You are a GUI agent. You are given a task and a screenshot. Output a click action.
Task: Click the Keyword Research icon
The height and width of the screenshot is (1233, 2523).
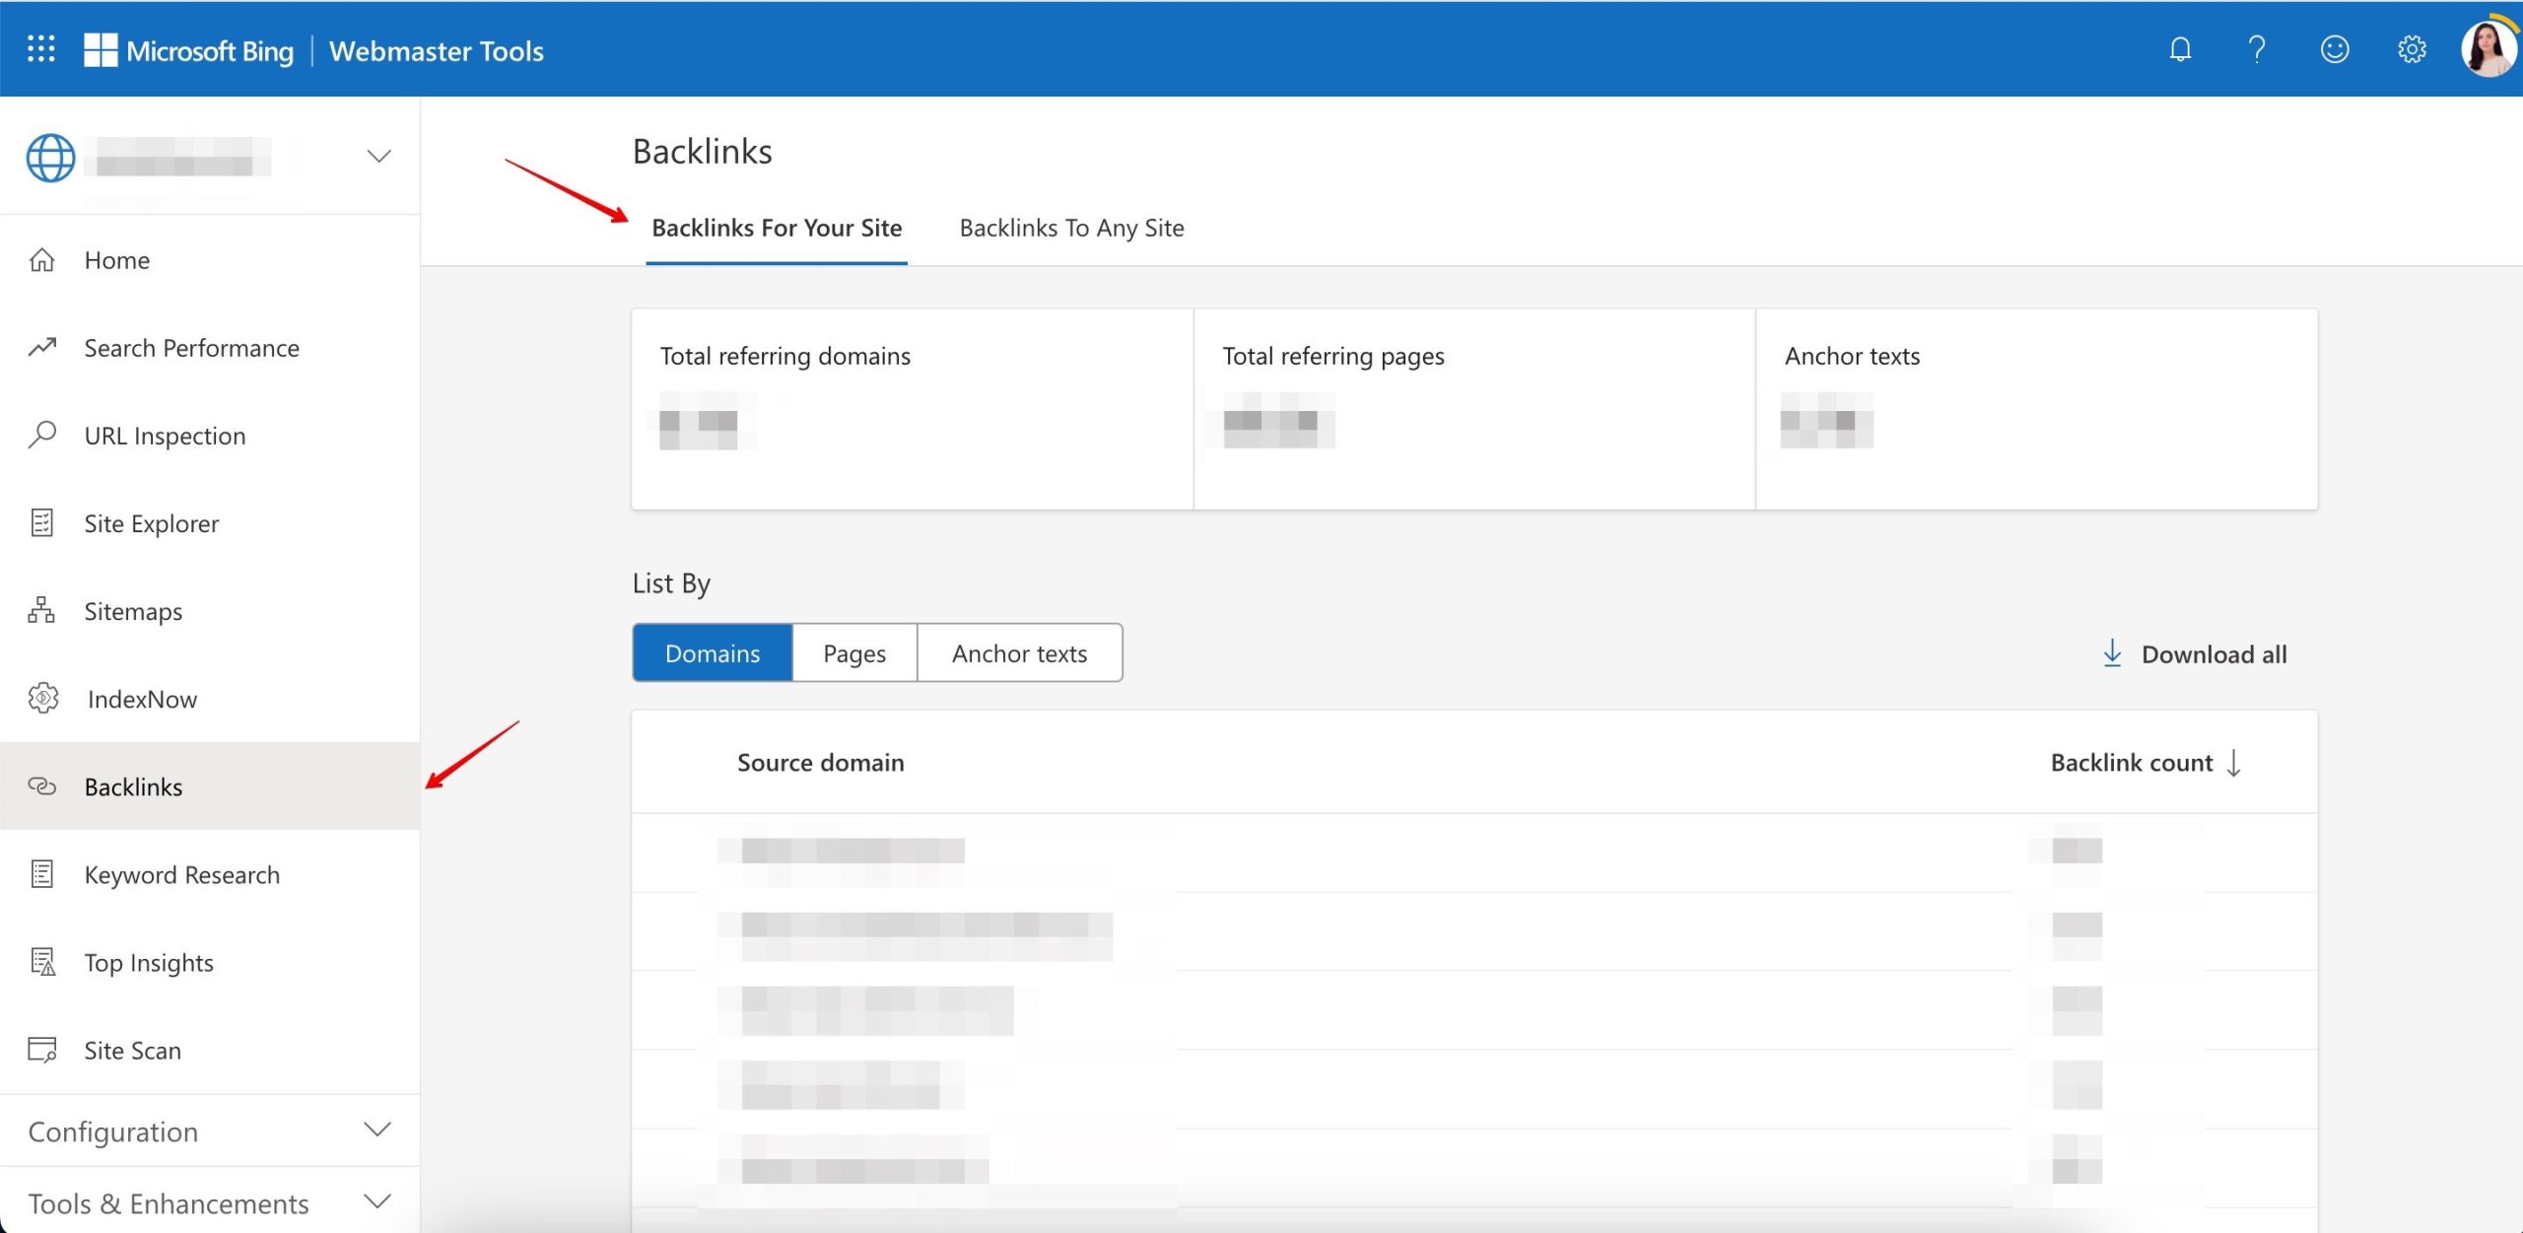tap(43, 872)
